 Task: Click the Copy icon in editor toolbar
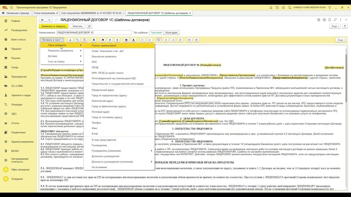77,40
